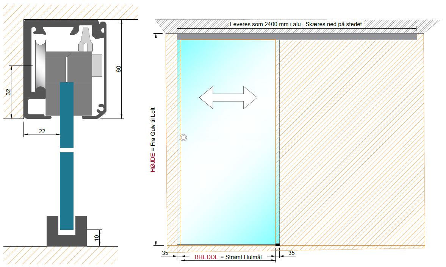The height and width of the screenshot is (267, 446).
Task: Click the grey top rail above the door
Action: [x=296, y=37]
